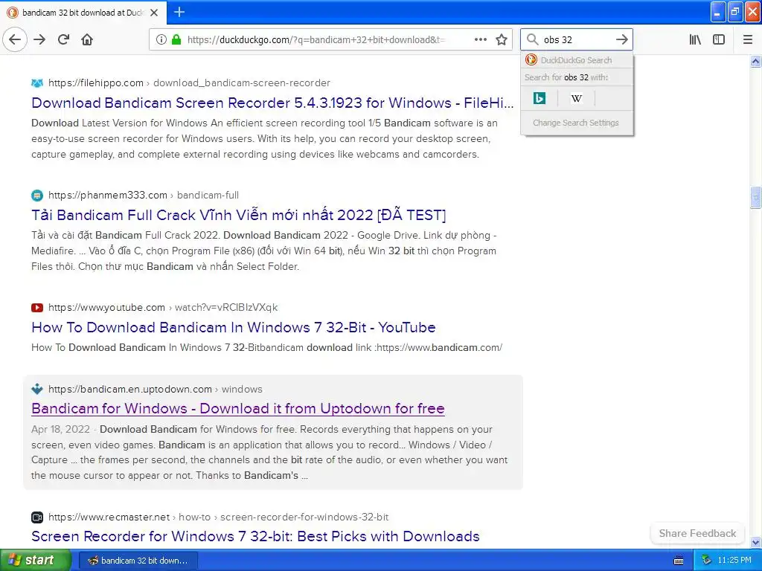The width and height of the screenshot is (762, 571).
Task: Go back to the previous page
Action: [x=15, y=39]
